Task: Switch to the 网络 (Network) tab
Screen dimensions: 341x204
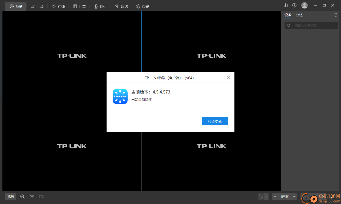Action: coord(121,6)
